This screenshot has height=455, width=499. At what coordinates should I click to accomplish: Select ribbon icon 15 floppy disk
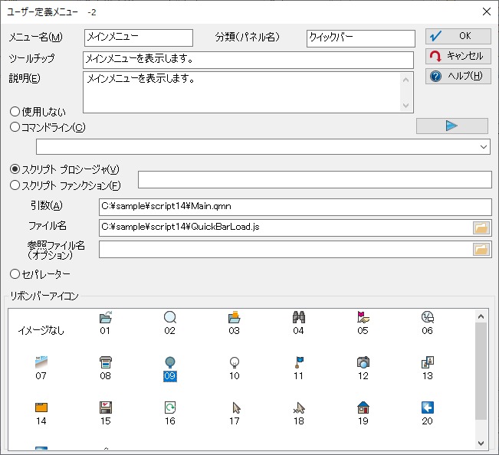[105, 414]
